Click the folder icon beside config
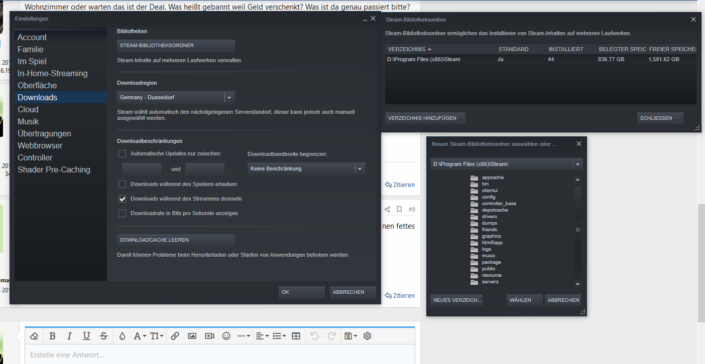 (x=474, y=197)
